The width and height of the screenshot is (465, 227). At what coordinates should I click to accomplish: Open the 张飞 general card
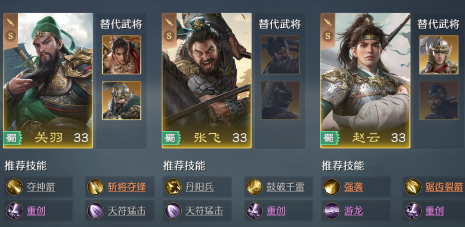point(207,81)
